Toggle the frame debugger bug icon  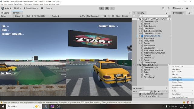(x=105, y=16)
